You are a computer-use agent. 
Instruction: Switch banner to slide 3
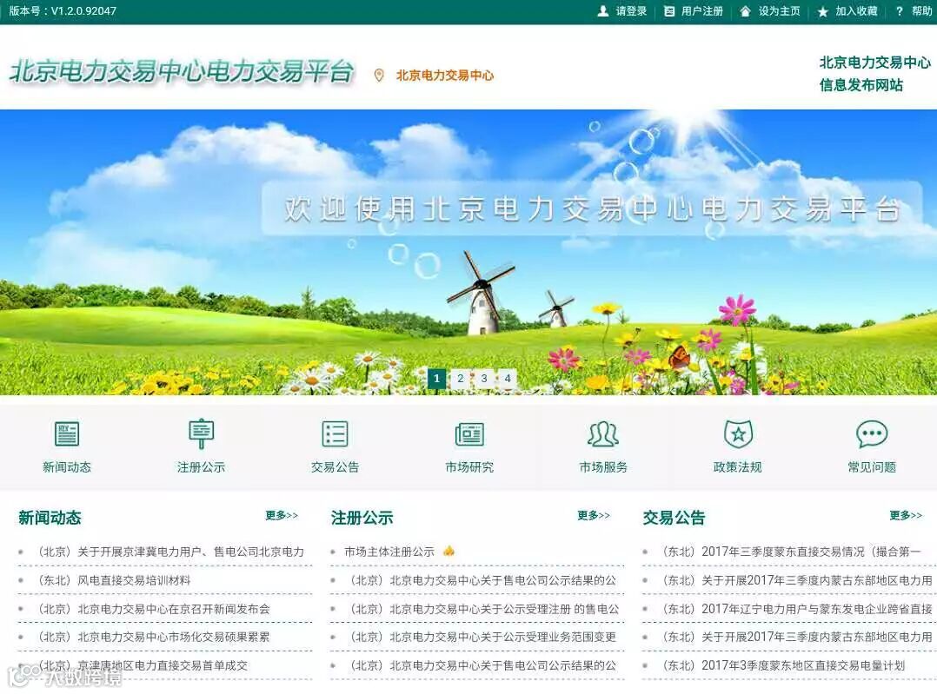click(x=484, y=378)
